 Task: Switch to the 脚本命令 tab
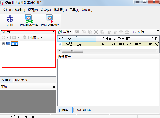(21, 80)
